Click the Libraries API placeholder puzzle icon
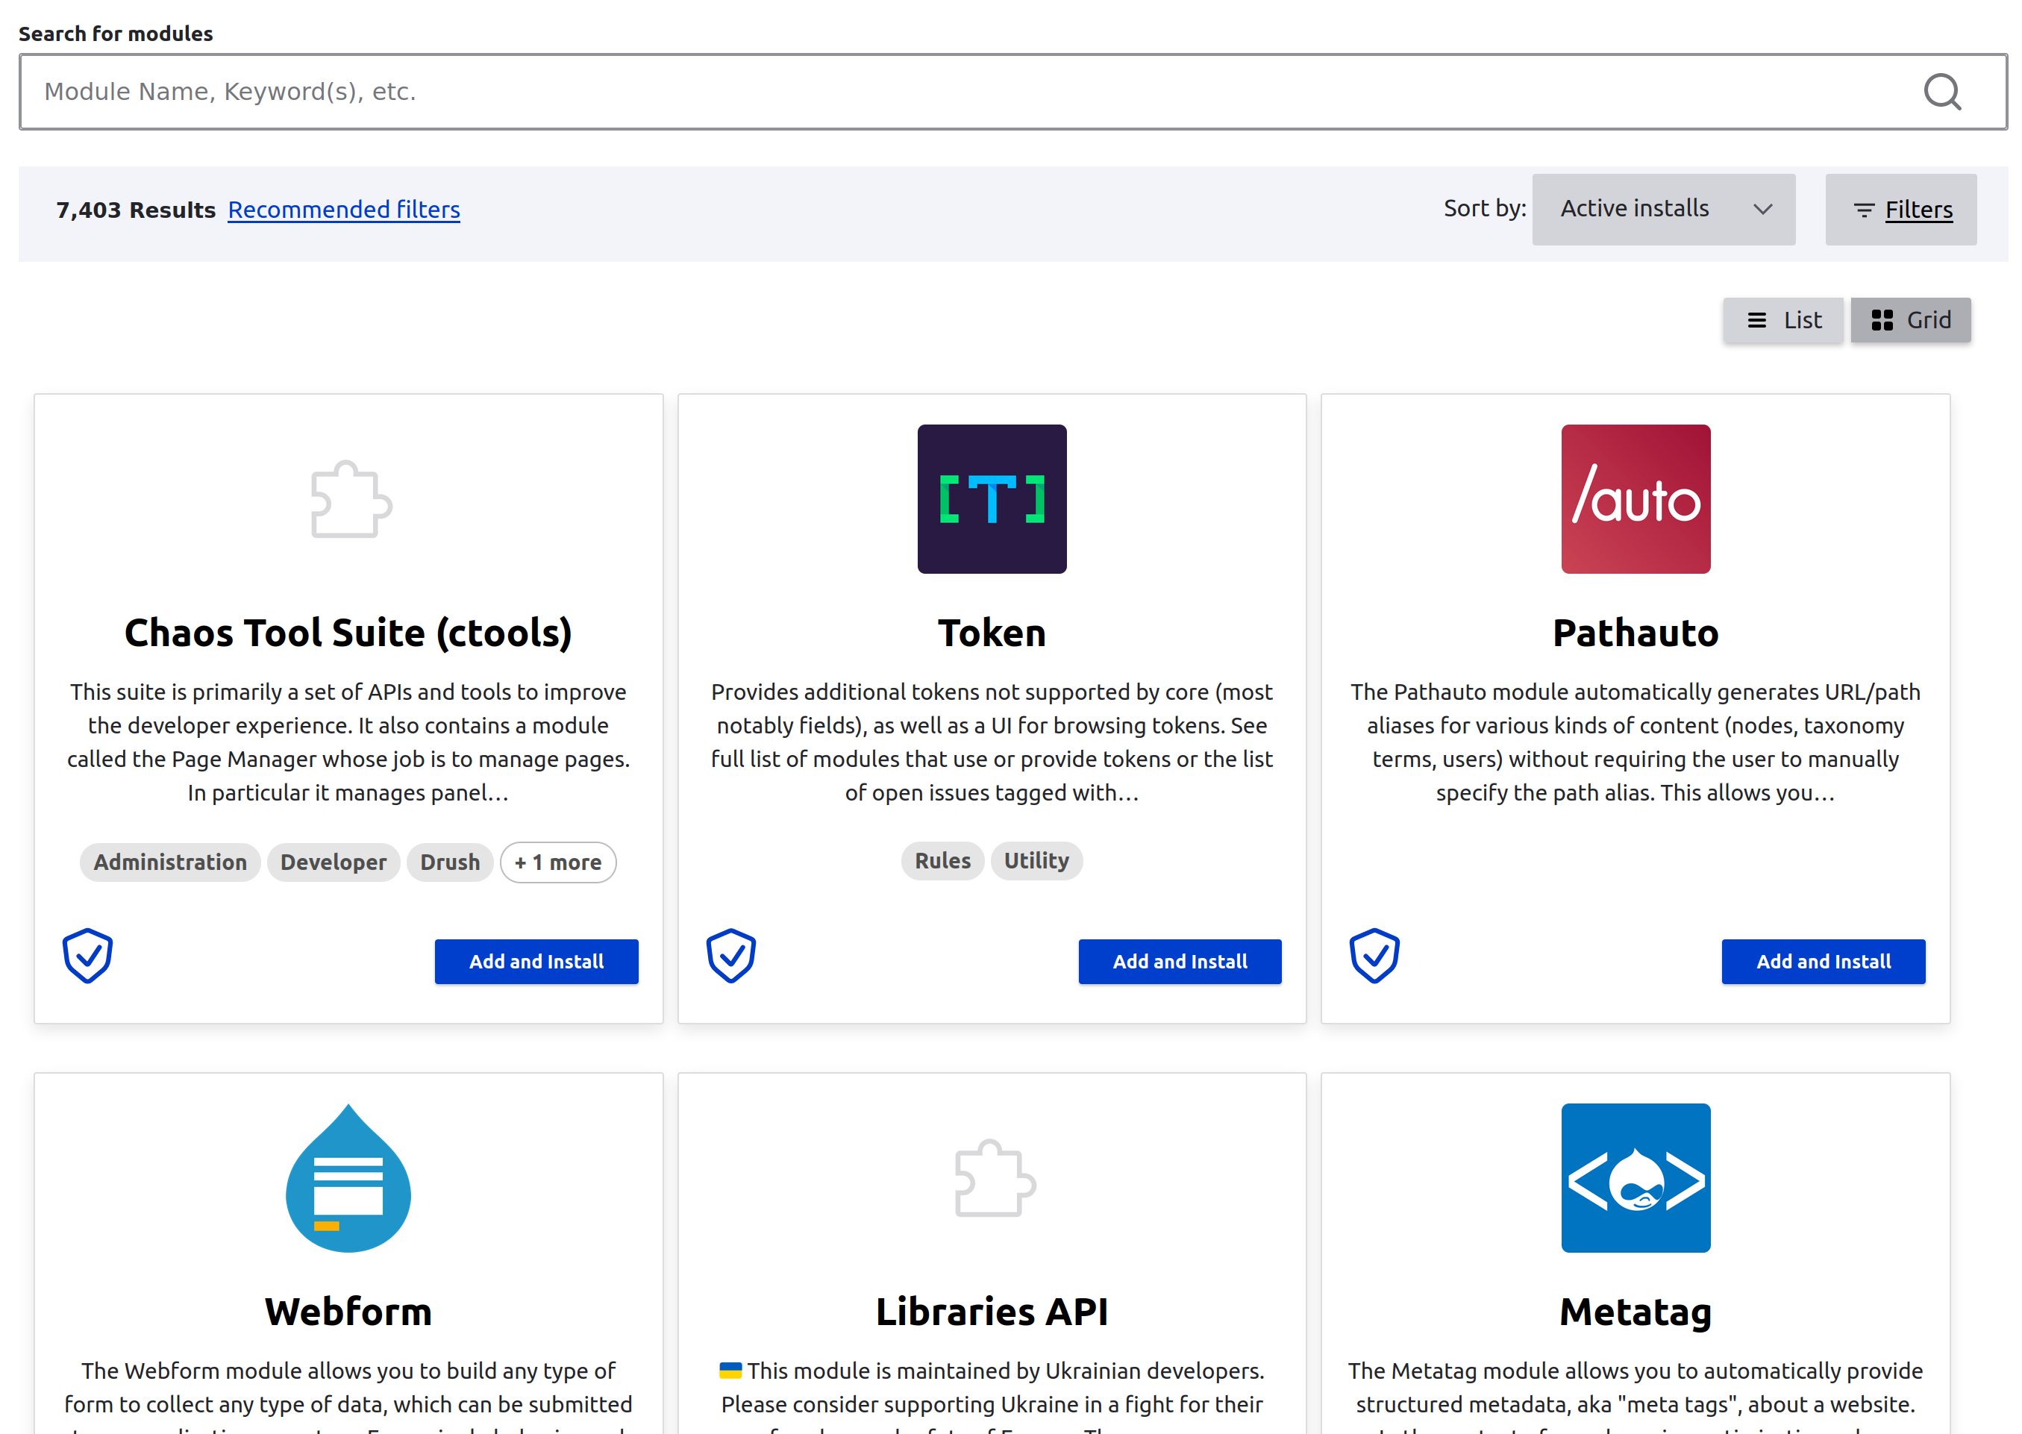This screenshot has height=1434, width=2022. [995, 1178]
